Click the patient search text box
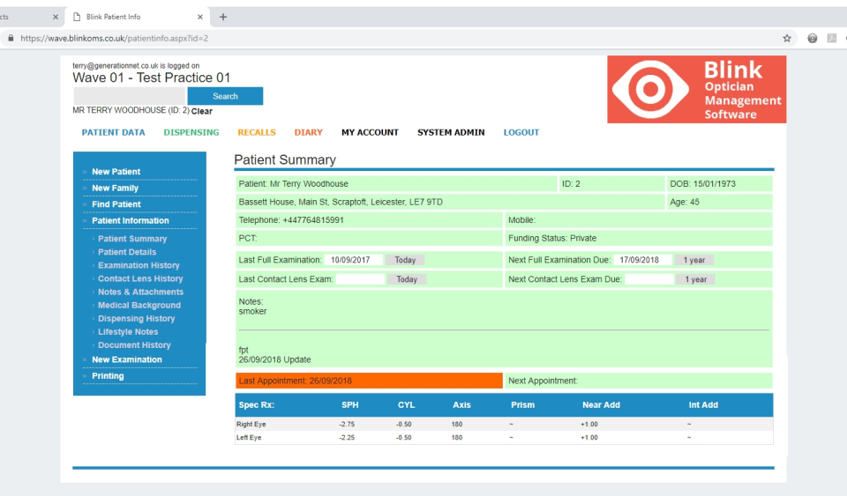The width and height of the screenshot is (847, 496). click(129, 96)
